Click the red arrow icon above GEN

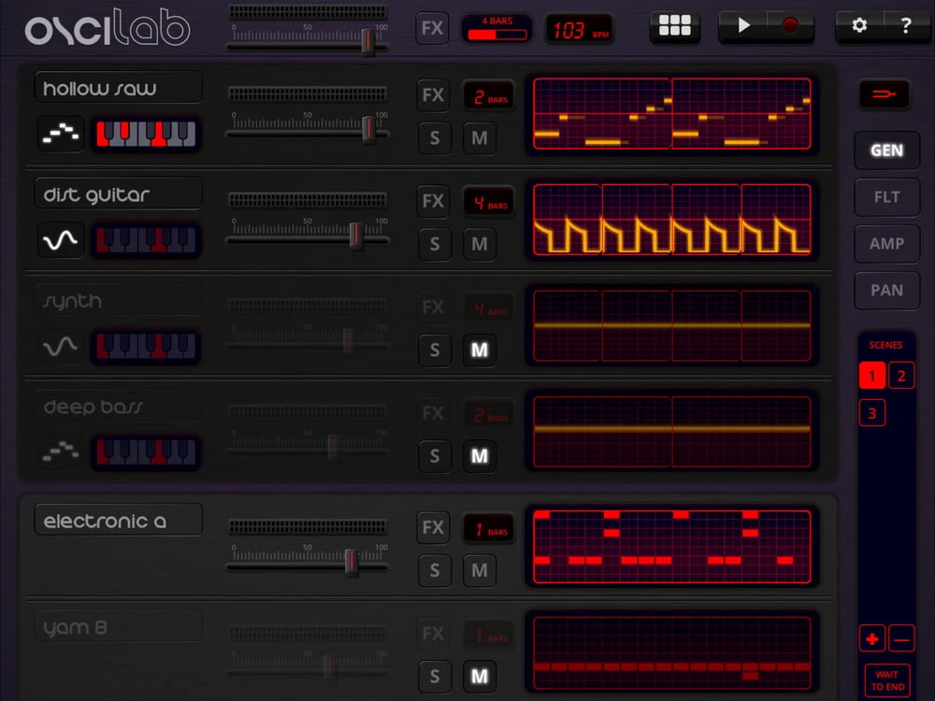point(884,94)
